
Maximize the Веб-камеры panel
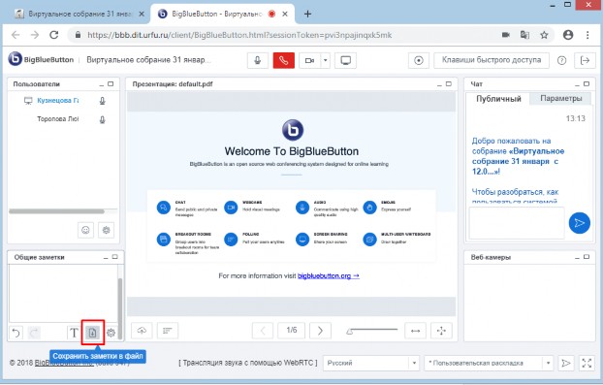(x=587, y=257)
